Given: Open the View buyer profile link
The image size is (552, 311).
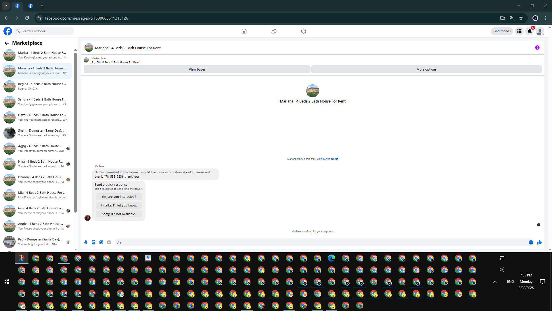Looking at the screenshot, I should coord(327,159).
